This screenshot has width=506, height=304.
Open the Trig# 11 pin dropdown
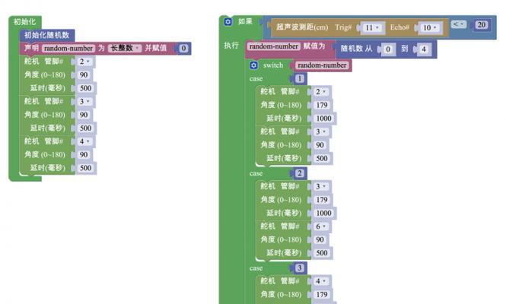(x=372, y=27)
